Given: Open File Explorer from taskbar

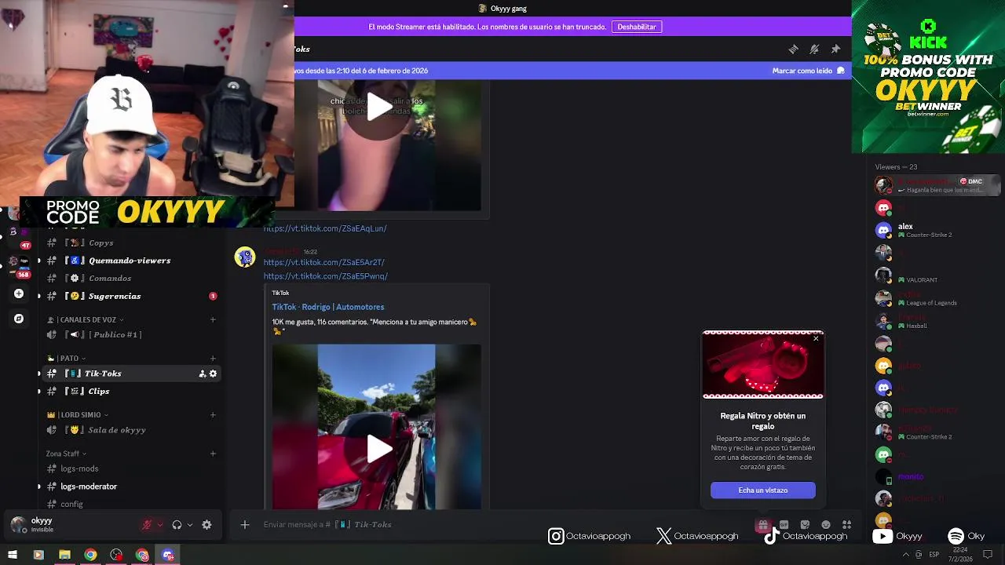Looking at the screenshot, I should coord(64,555).
